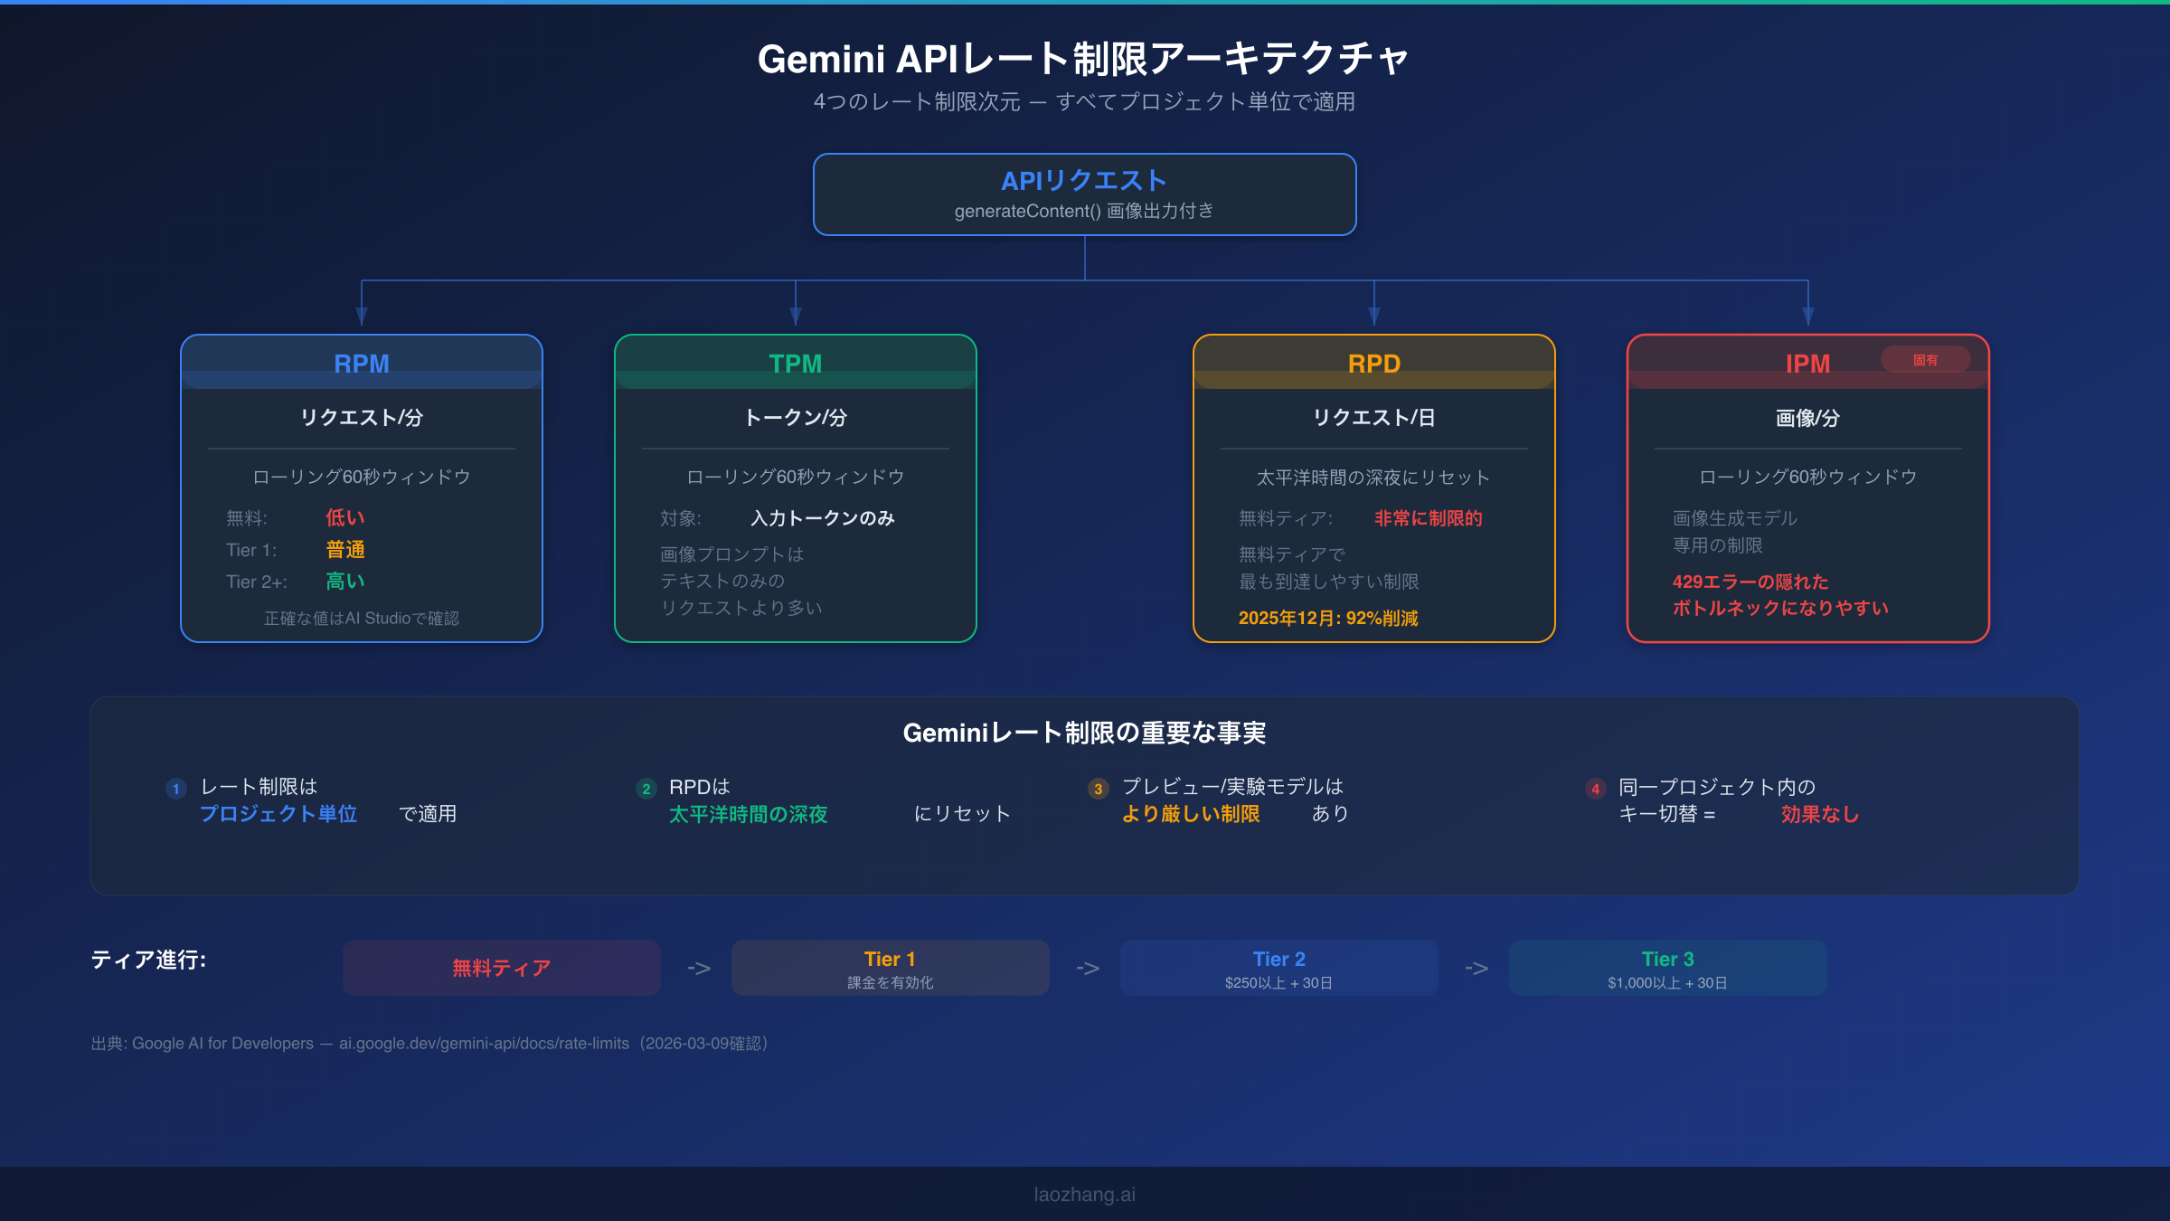Click the laozhang.ai footer link
The width and height of the screenshot is (2170, 1221).
coord(1084,1193)
